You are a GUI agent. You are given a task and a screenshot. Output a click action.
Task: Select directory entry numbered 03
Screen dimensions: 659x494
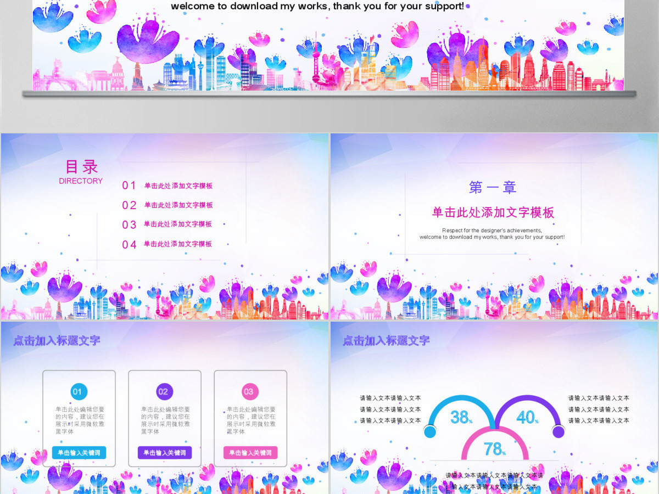(167, 224)
